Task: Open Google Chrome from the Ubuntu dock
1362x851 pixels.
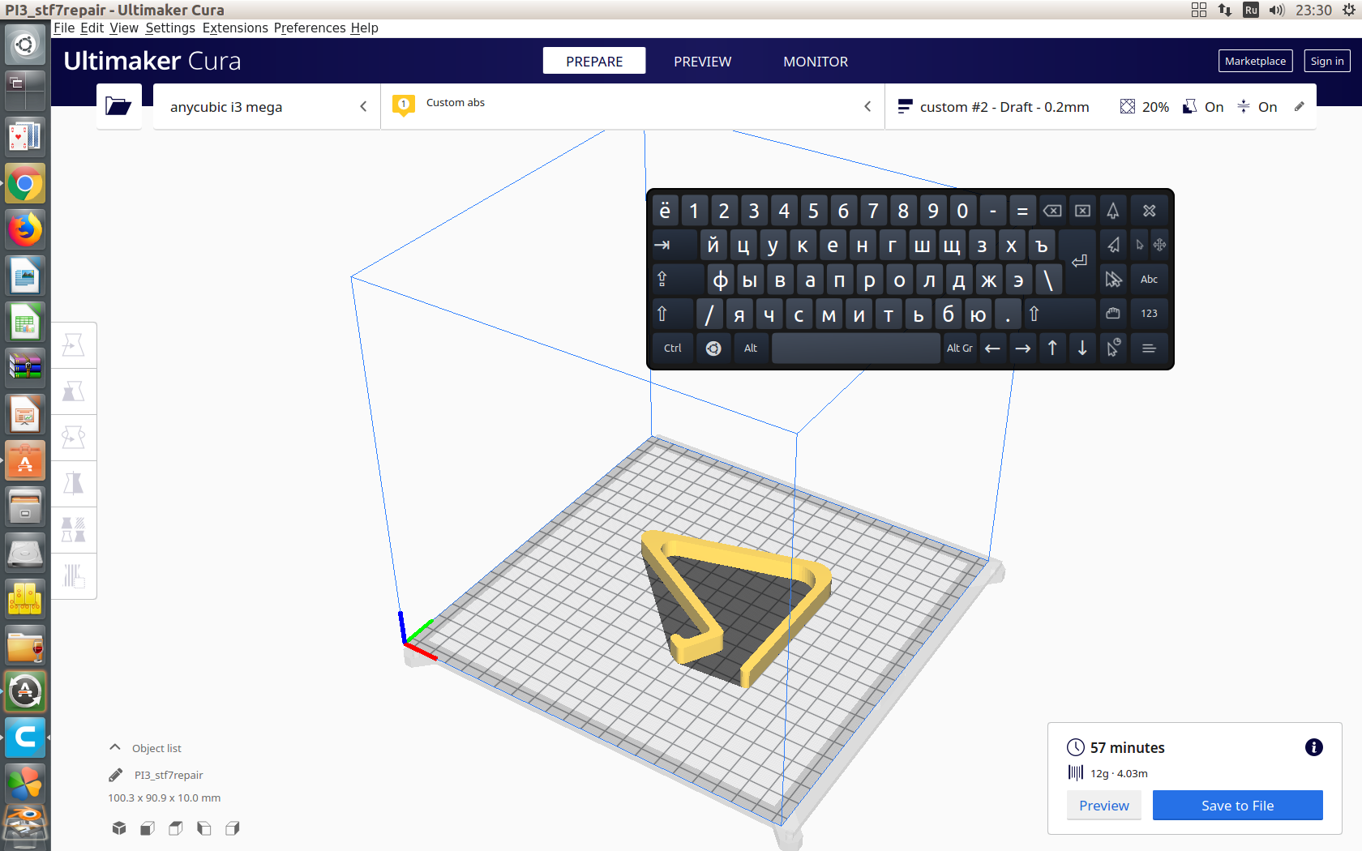Action: coord(25,184)
